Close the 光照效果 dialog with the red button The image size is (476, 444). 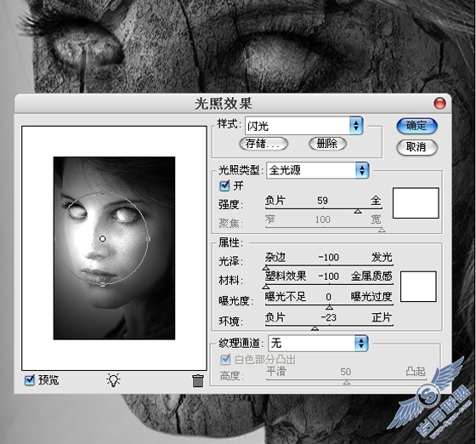[x=439, y=103]
